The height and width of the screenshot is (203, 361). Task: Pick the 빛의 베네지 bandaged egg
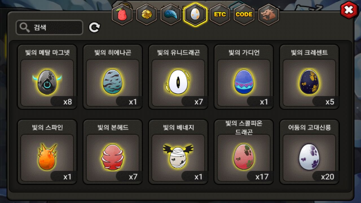pyautogui.click(x=178, y=152)
